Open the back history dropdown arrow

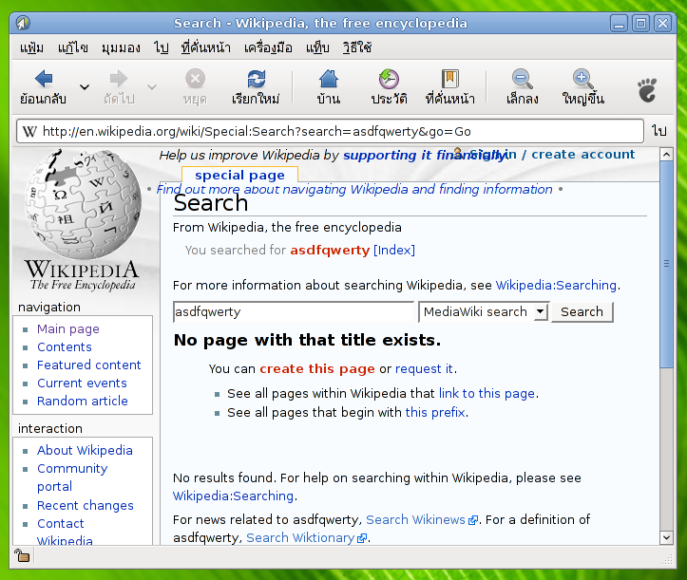pos(85,87)
